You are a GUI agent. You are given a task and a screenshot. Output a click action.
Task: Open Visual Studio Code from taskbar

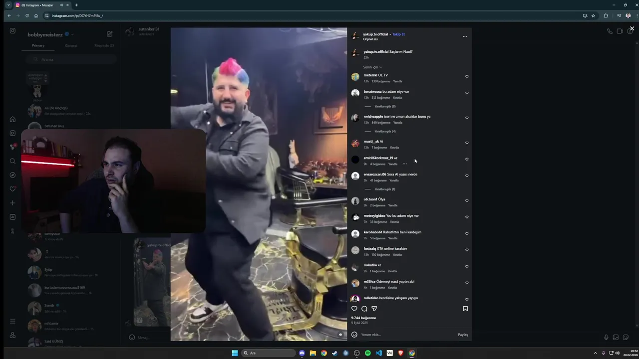point(379,353)
